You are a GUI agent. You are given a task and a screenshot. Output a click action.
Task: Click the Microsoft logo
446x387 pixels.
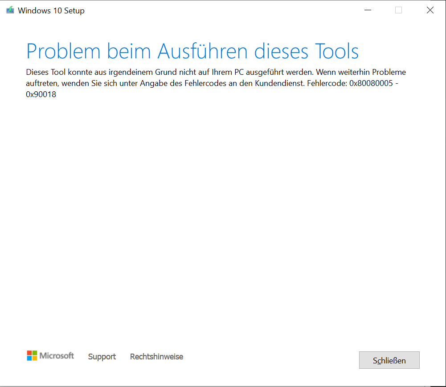[x=50, y=356]
